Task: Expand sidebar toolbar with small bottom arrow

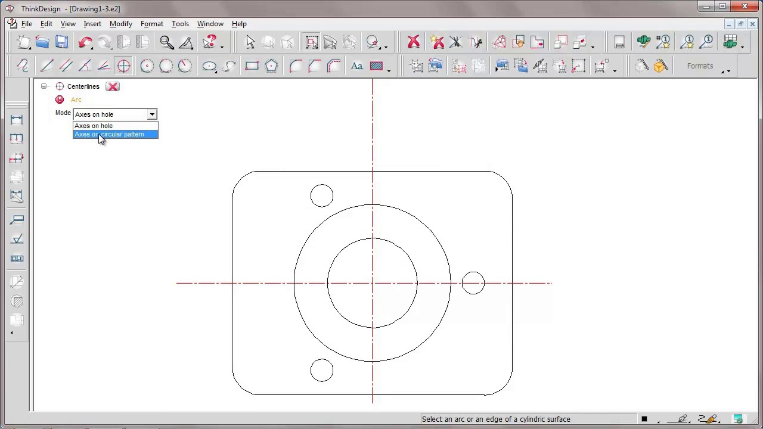Action: pyautogui.click(x=12, y=333)
